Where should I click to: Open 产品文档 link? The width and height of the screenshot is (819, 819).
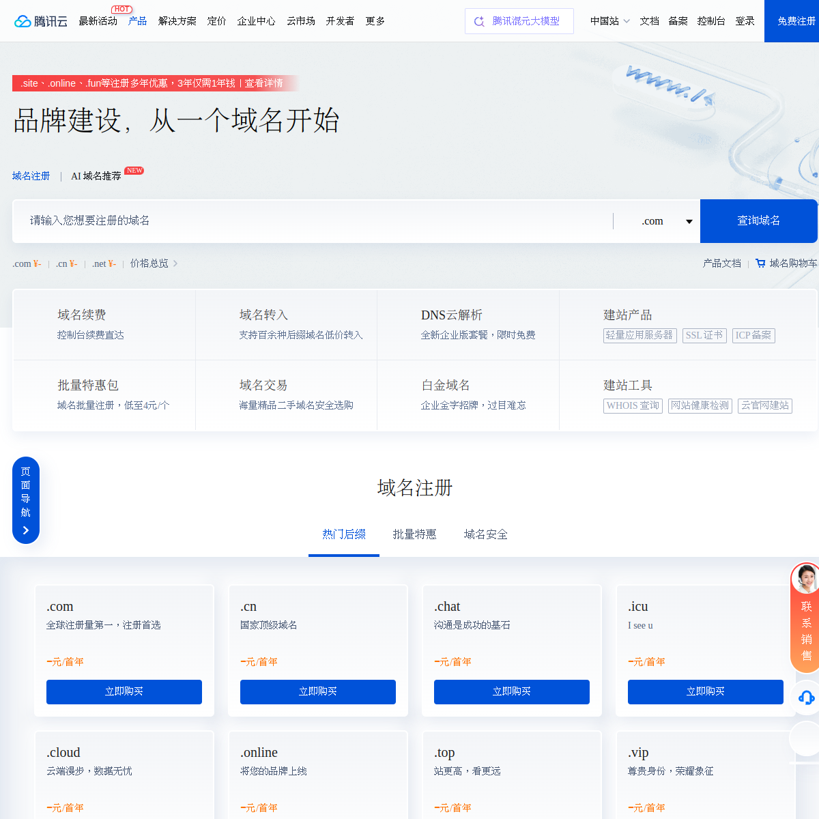[x=722, y=263]
